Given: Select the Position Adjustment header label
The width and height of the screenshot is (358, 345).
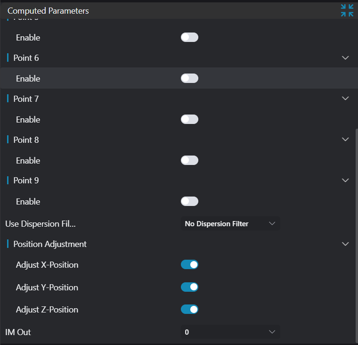Looking at the screenshot, I should 50,244.
